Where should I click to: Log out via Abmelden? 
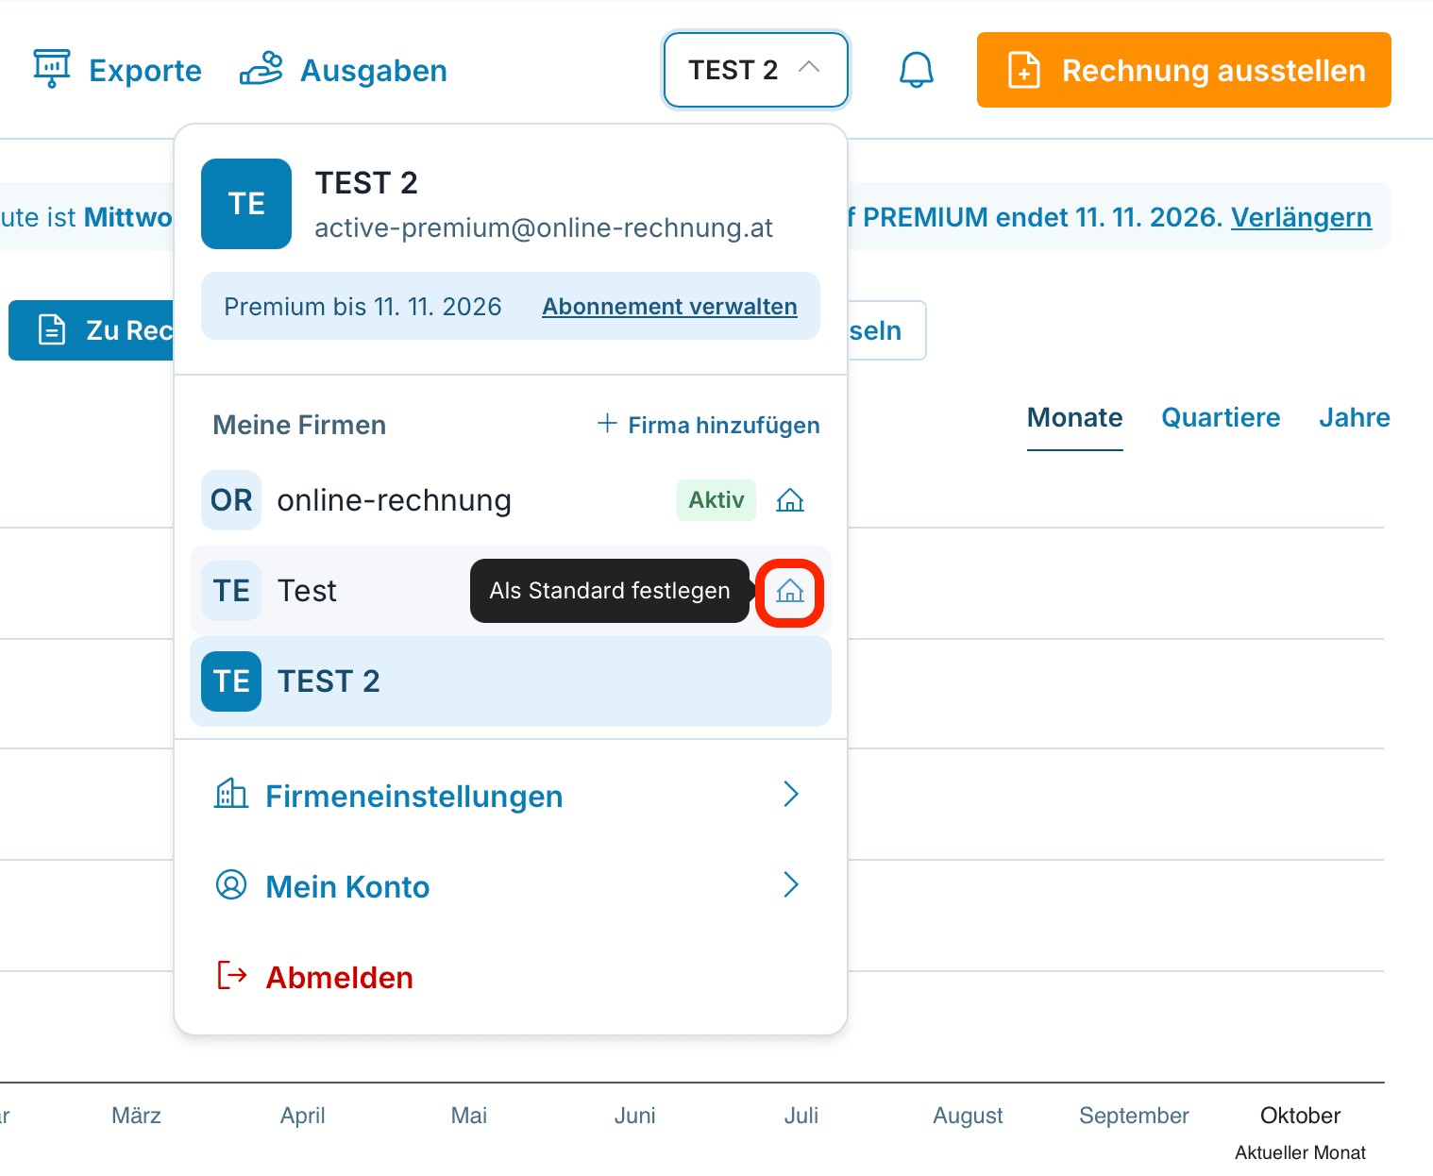tap(315, 977)
